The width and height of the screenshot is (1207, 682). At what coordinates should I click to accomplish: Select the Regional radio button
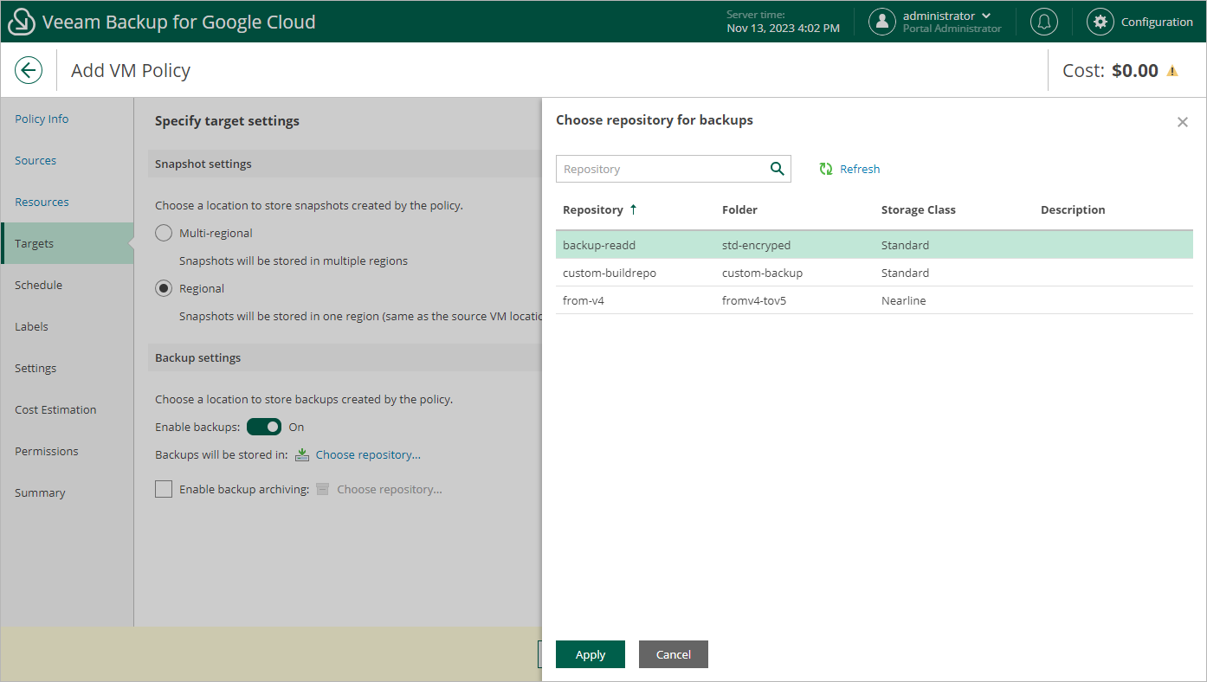point(164,288)
